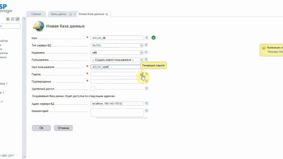Screen dimensions: 283x159
Task: Click the Размеры баз link in tips box
Action: (x=275, y=52)
